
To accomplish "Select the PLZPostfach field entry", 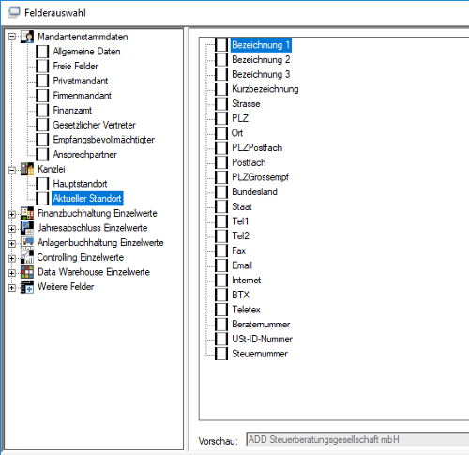I will point(257,148).
